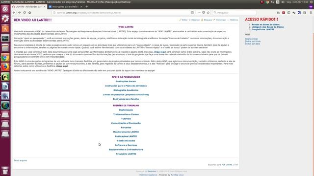Click the Pocket save icon
314x176 pixels.
(x=204, y=13)
